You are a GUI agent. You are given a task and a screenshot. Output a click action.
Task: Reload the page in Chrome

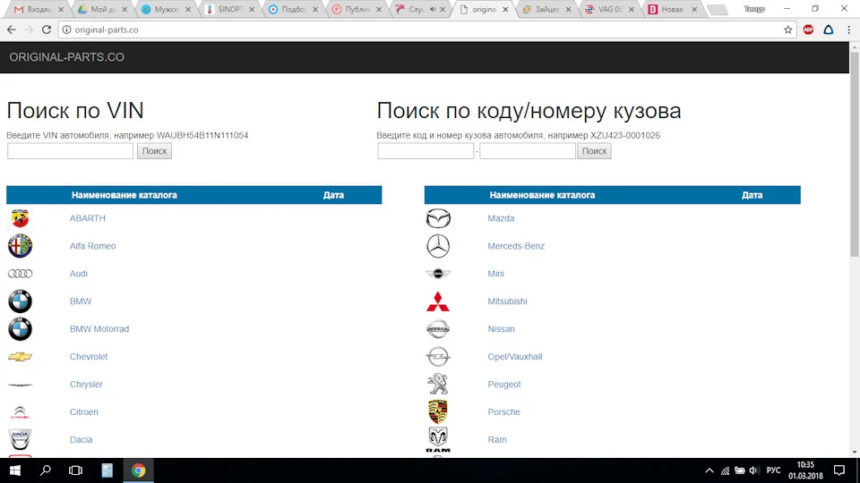point(47,30)
